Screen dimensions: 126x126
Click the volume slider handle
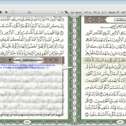pos(57,12)
